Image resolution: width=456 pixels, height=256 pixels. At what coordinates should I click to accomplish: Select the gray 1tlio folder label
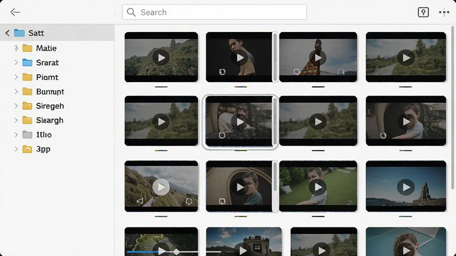point(44,135)
